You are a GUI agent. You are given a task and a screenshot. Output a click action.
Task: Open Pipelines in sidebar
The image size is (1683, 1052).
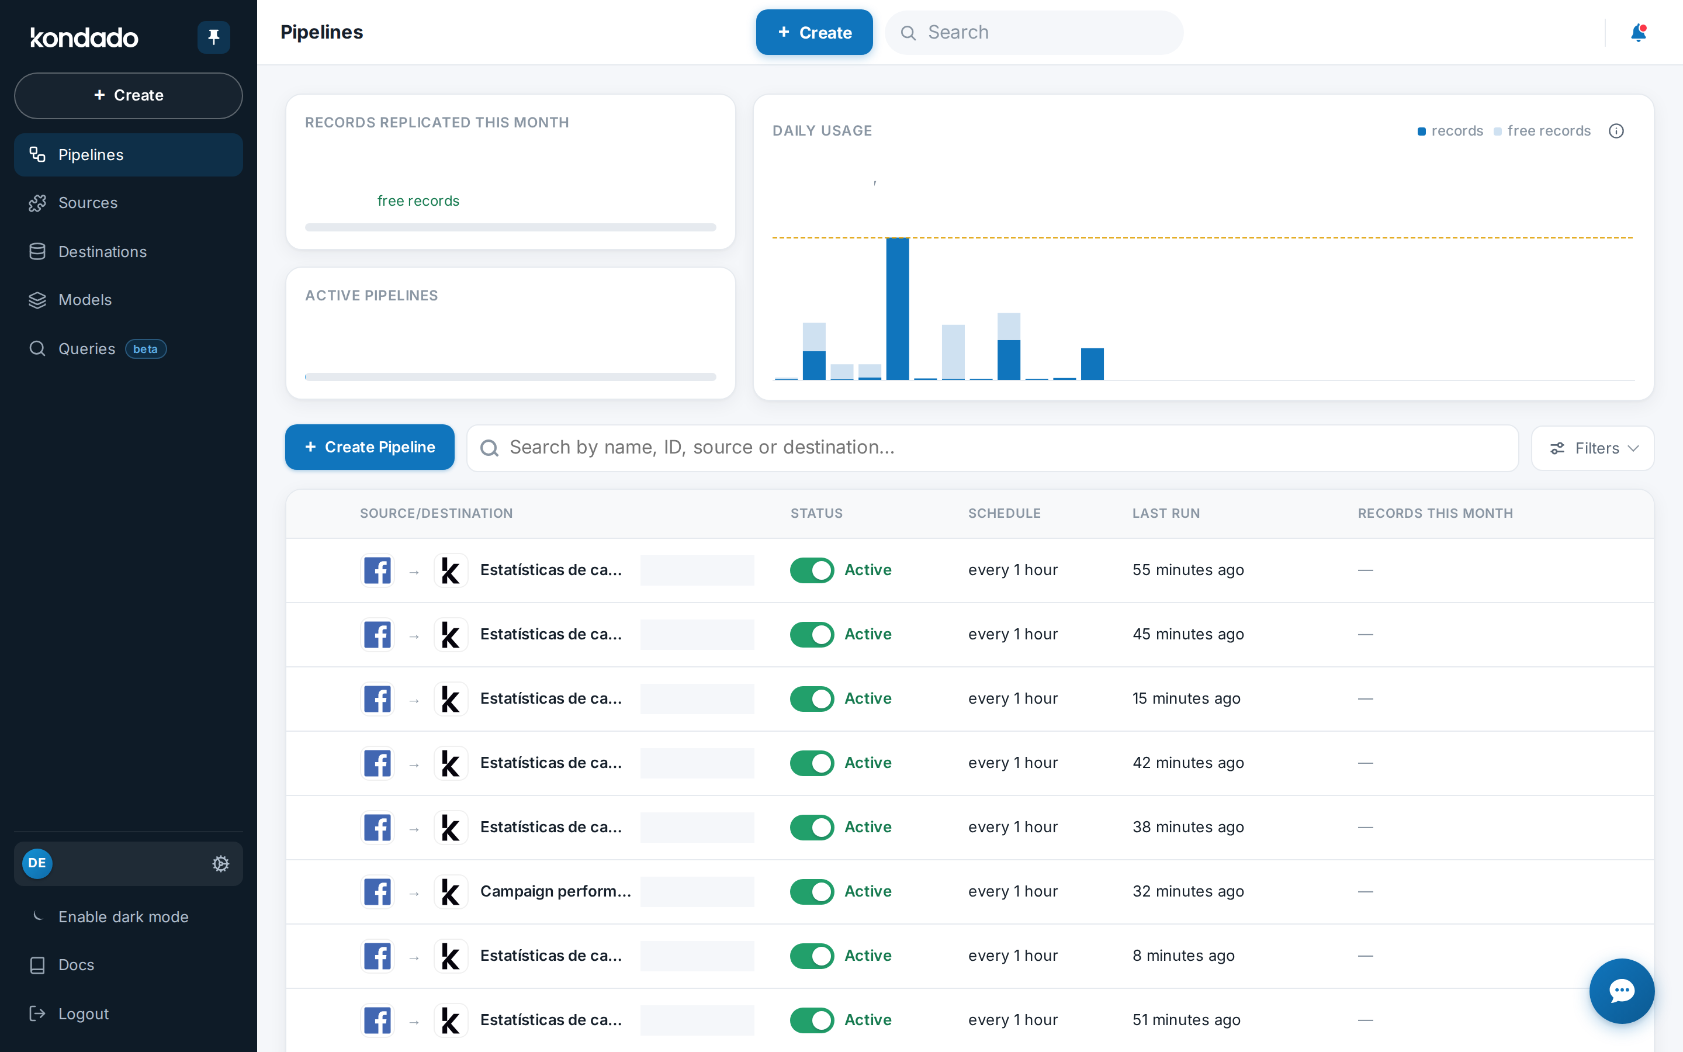coord(128,154)
